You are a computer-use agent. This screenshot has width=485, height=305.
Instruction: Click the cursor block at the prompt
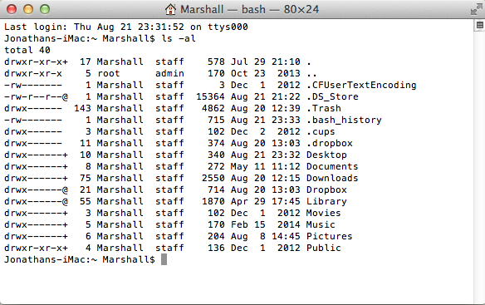tap(164, 259)
